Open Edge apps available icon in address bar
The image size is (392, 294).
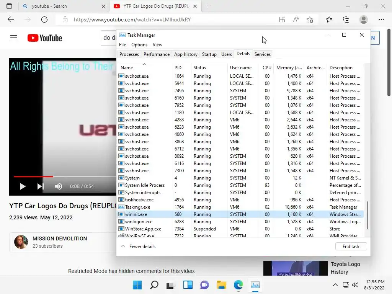[282, 20]
